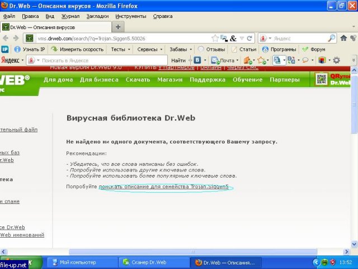Expand the Сервисы dropdown on toolbar

[149, 49]
